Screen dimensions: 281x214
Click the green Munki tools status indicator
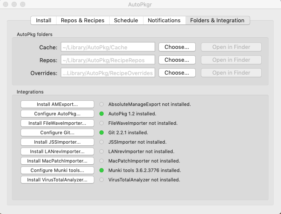pos(102,170)
